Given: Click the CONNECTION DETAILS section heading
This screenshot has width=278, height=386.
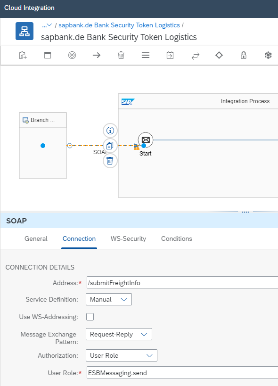Looking at the screenshot, I should coord(40,267).
